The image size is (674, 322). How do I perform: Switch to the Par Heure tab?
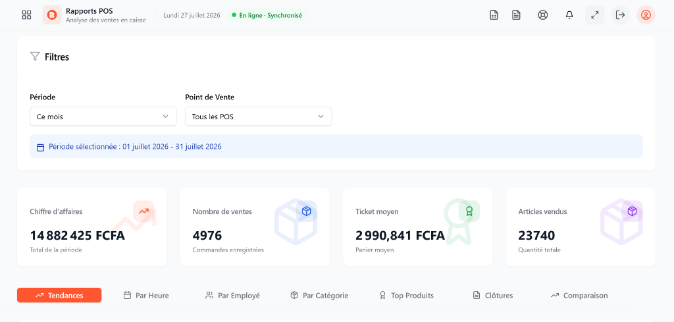click(146, 296)
